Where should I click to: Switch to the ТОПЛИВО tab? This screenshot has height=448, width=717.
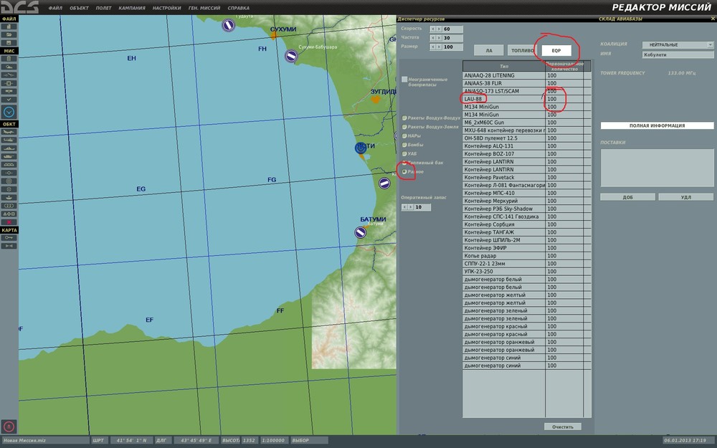pyautogui.click(x=522, y=51)
